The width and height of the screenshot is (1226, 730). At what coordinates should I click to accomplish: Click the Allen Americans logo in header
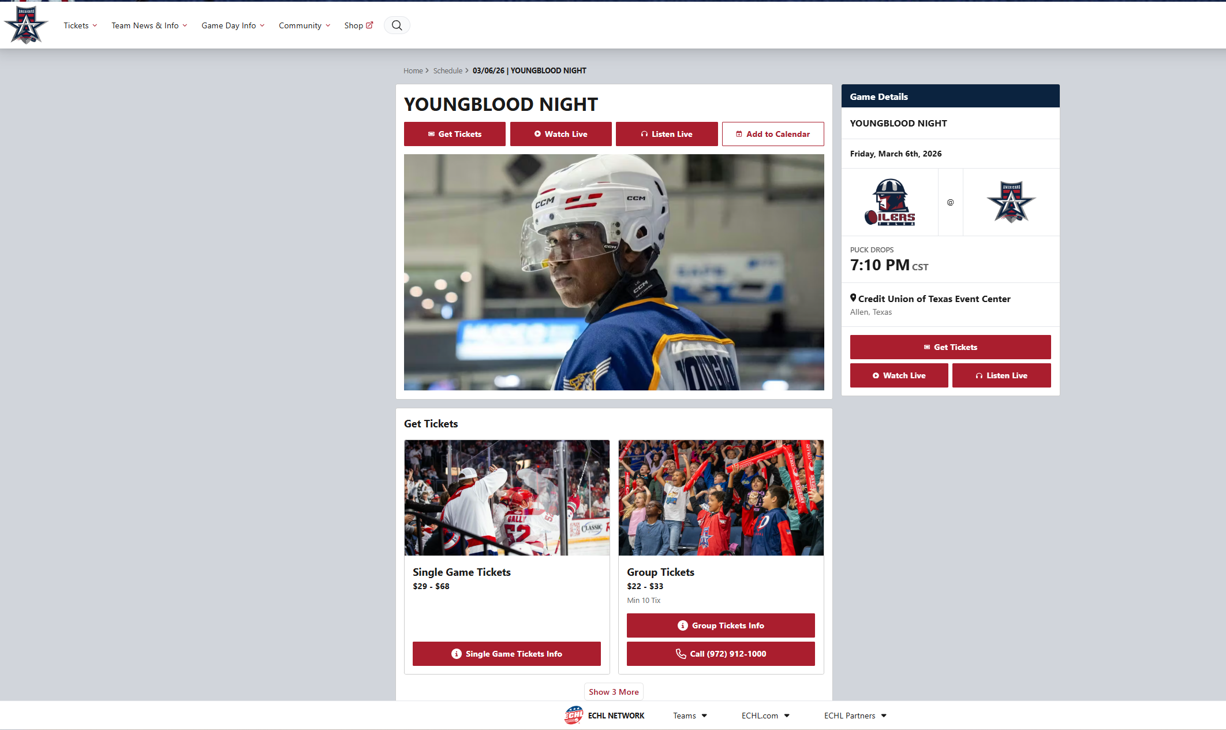[26, 25]
